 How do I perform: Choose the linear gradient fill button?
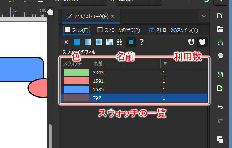88,42
